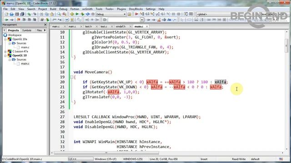Screen dimensions: 291x163
Task: Stop the debugger
Action: coord(179,14)
